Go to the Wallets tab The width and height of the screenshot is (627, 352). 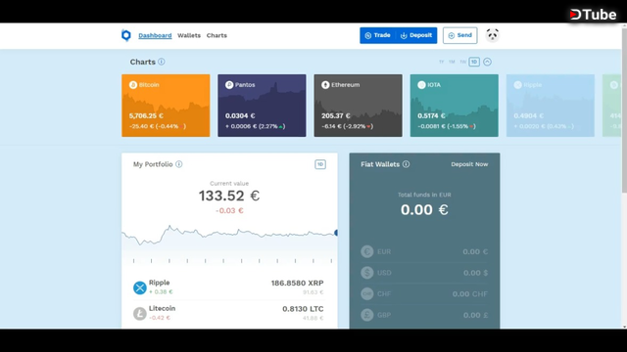pos(189,35)
